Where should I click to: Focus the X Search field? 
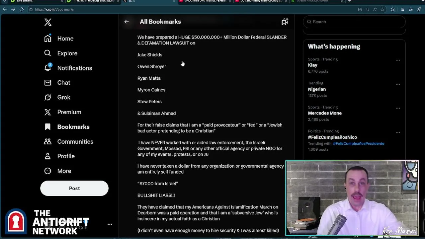[x=354, y=22]
